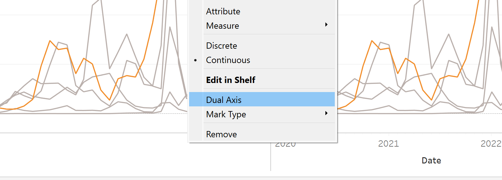The image size is (502, 180).
Task: Select the Continuous option
Action: [228, 60]
